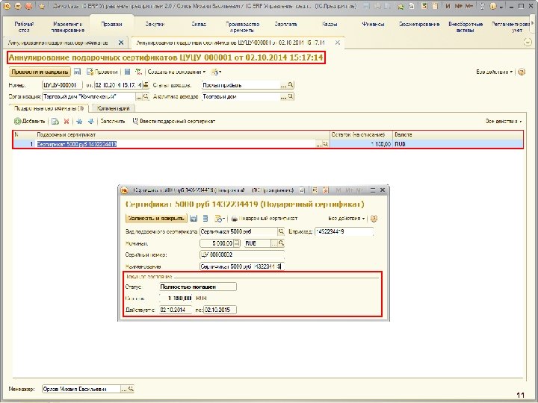Open help icon in annulment document toolbar
Viewport: 538px width, 403px height.
pos(522,72)
